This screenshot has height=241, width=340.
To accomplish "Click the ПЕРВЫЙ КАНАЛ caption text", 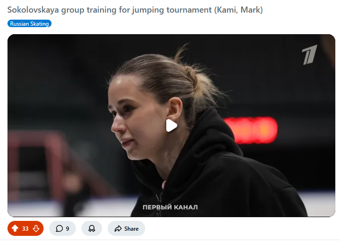I will 170,207.
